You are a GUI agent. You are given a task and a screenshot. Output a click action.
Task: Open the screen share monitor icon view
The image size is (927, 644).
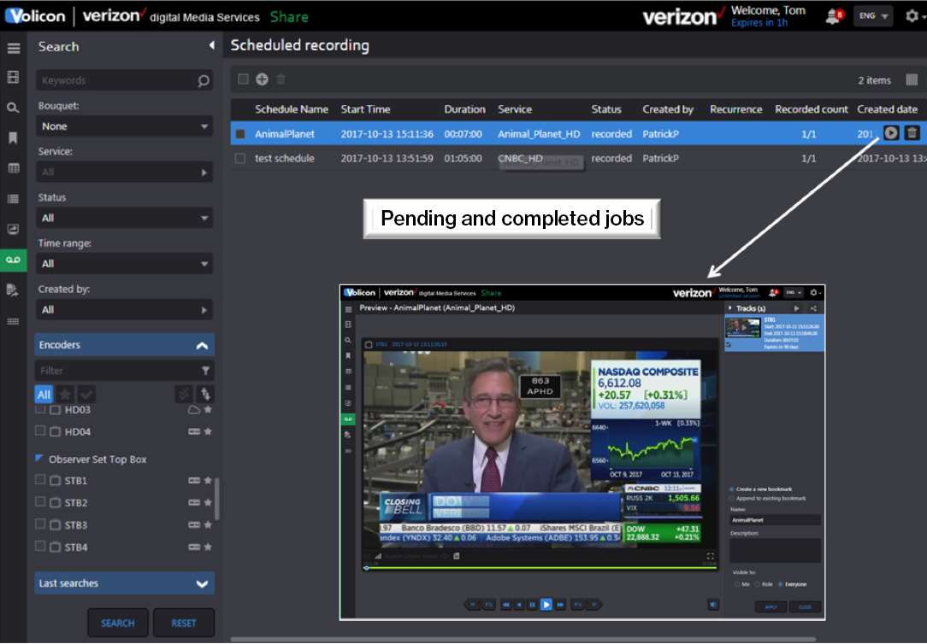(13, 229)
